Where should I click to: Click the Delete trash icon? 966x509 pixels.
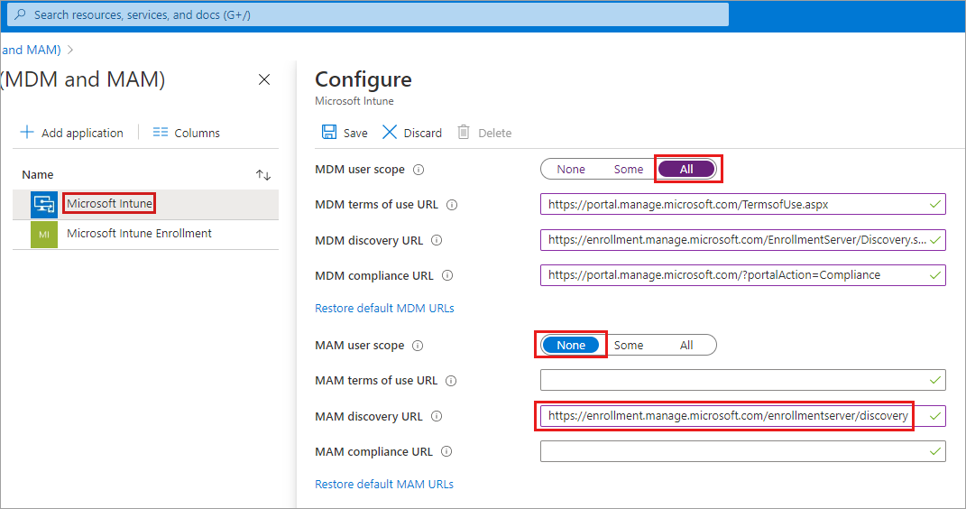click(464, 132)
